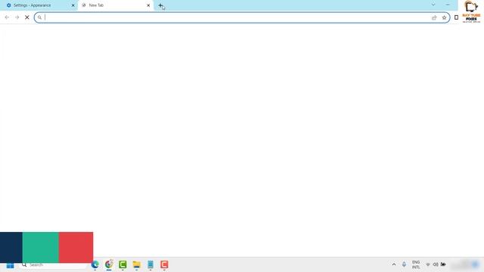Stop loading the page
This screenshot has height=272, width=484.
(x=27, y=17)
